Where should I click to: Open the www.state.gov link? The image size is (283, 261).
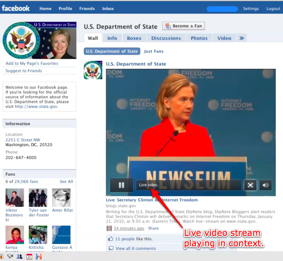(x=36, y=106)
